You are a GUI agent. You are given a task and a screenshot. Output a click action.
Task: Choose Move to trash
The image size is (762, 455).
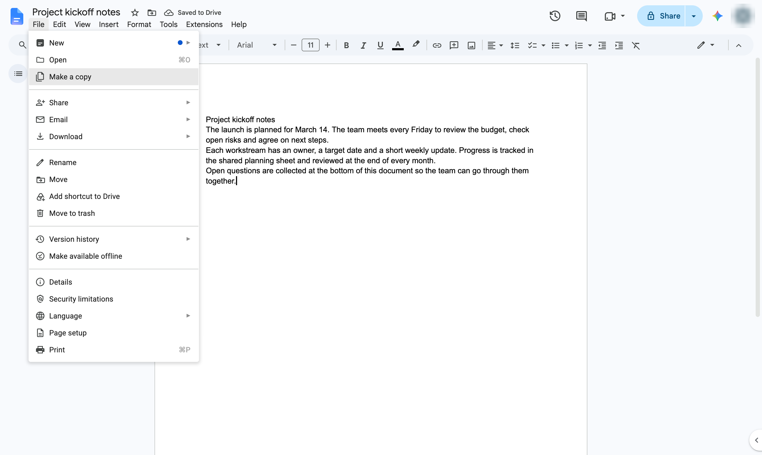click(x=114, y=213)
